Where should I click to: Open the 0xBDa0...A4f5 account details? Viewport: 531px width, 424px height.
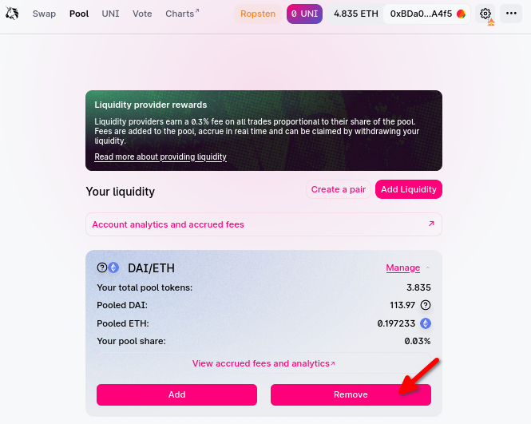point(421,14)
